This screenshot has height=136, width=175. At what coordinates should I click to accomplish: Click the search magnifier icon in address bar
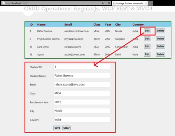(103, 3)
